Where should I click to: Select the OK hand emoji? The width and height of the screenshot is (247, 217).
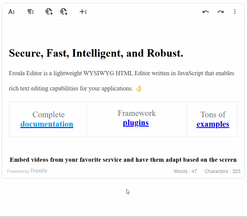(139, 88)
